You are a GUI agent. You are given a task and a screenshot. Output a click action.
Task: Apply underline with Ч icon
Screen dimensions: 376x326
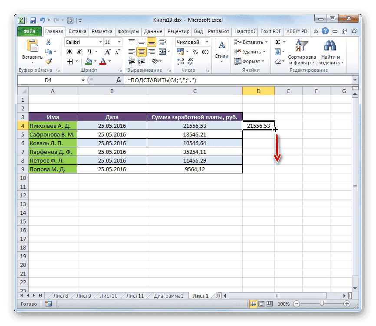[90, 52]
